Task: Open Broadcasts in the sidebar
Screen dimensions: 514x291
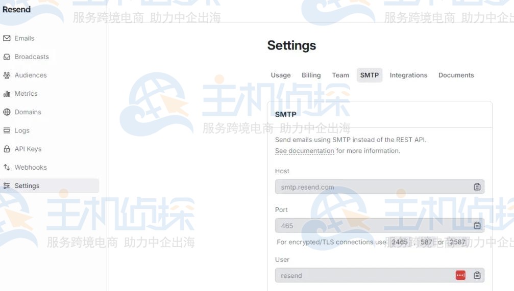Action: 32,57
